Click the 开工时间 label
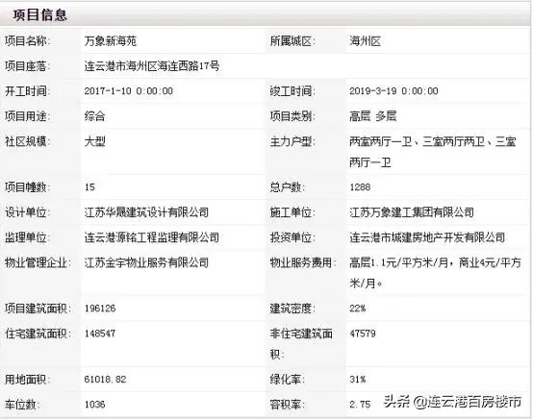The width and height of the screenshot is (533, 420). tap(27, 91)
